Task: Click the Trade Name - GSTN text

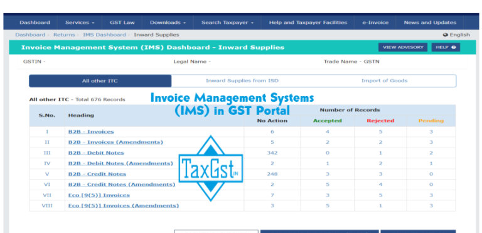Action: click(x=351, y=62)
